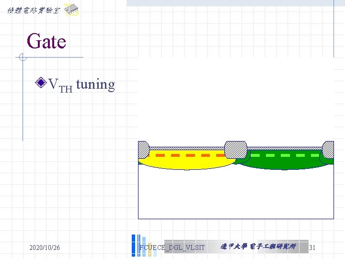
Task: Click the yellow well region in diagram
Action: (x=187, y=164)
